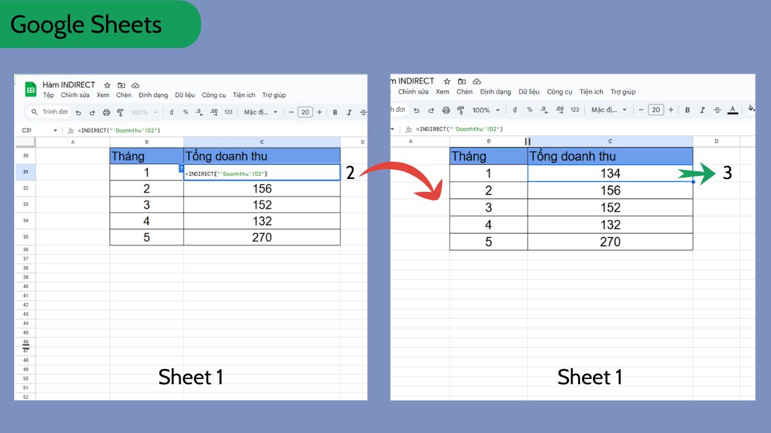Open the font family dropdown Mặc đị...
771x433 pixels.
[x=261, y=112]
